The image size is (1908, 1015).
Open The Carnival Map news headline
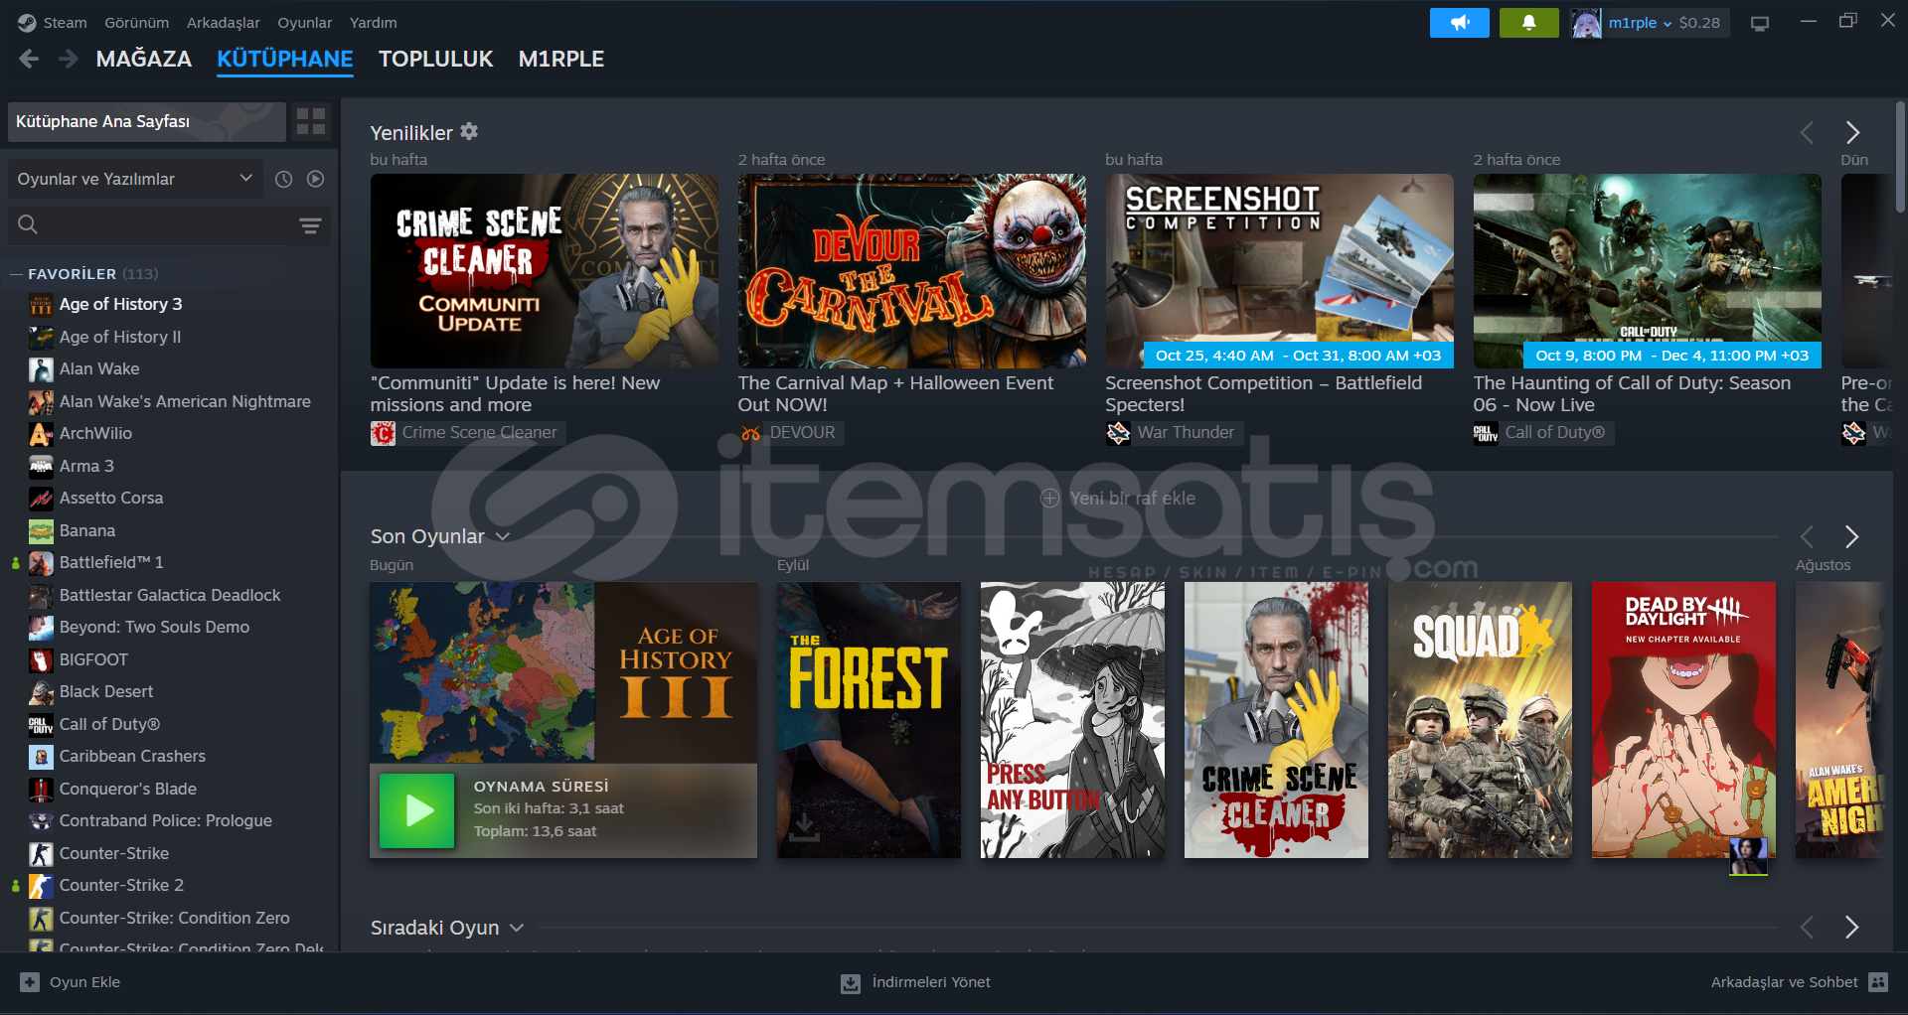pos(895,394)
